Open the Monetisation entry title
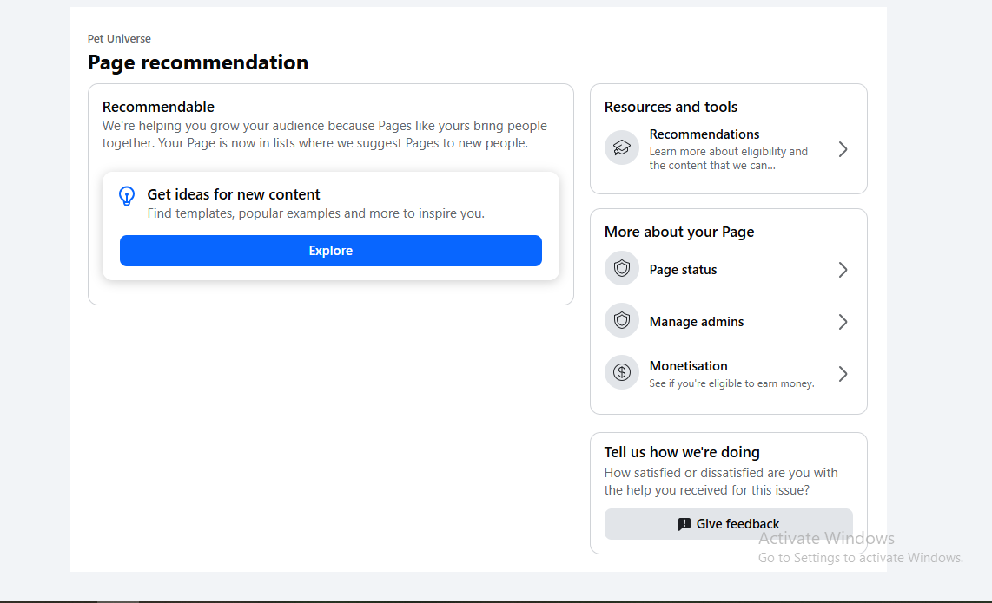The width and height of the screenshot is (992, 603). (x=688, y=366)
